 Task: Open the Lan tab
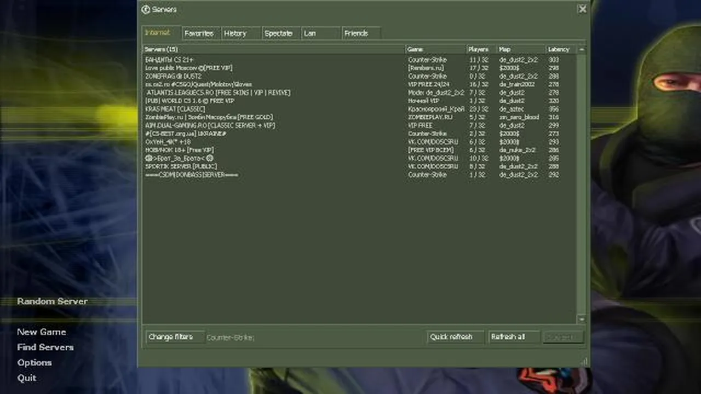tap(321, 33)
